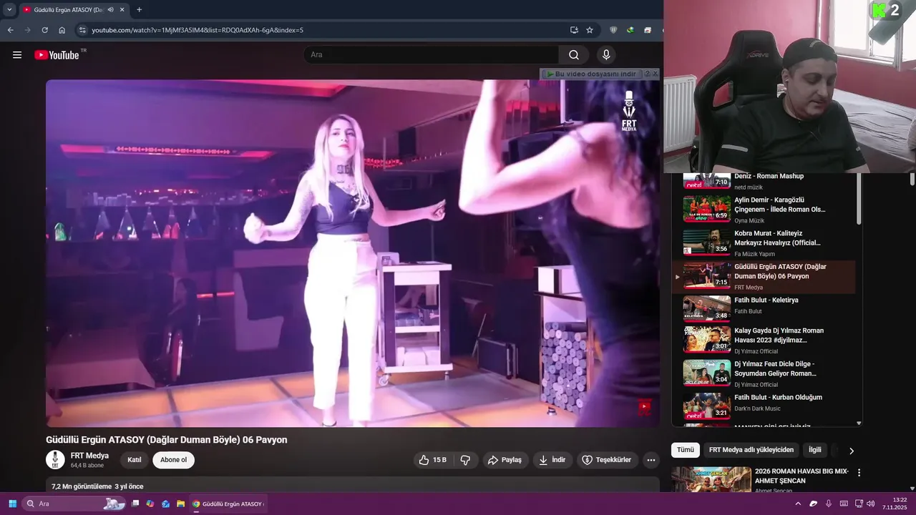Start voice search with microphone icon
The image size is (916, 515).
pyautogui.click(x=606, y=54)
